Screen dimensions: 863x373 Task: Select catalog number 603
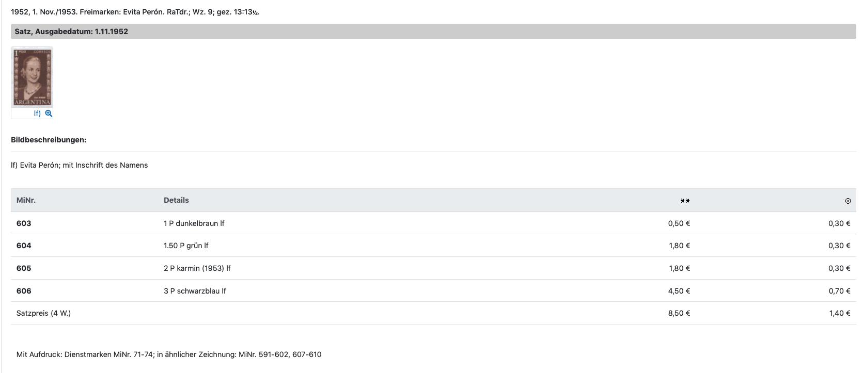[x=24, y=223]
